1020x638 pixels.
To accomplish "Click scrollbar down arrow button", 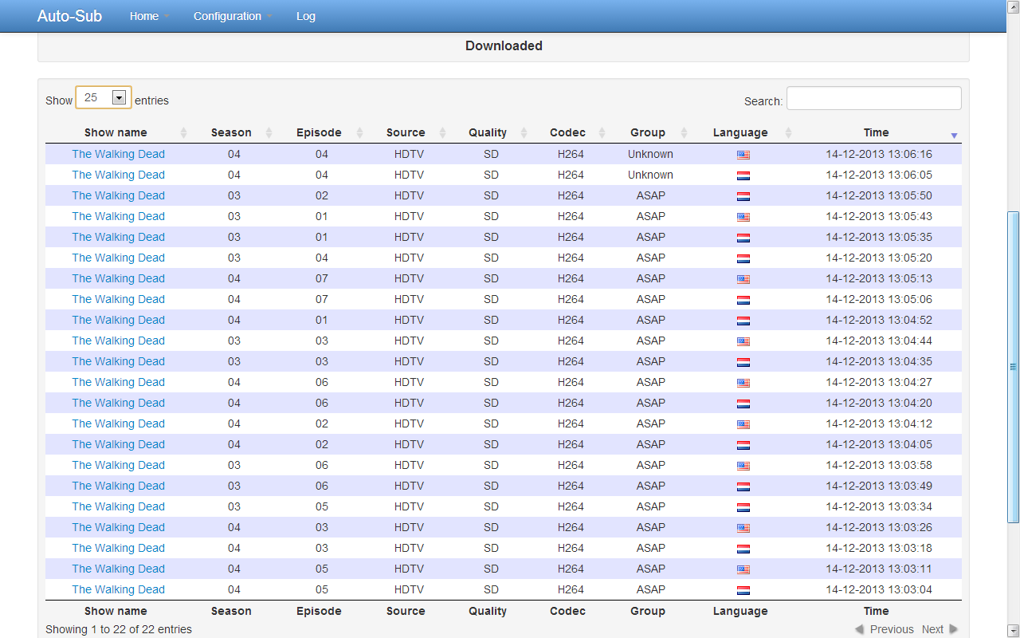I will click(x=1013, y=631).
